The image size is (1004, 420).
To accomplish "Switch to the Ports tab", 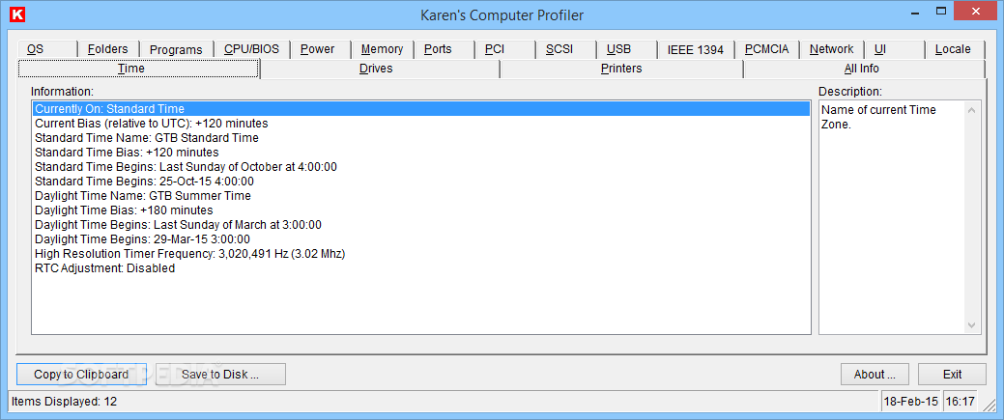I will [x=444, y=49].
